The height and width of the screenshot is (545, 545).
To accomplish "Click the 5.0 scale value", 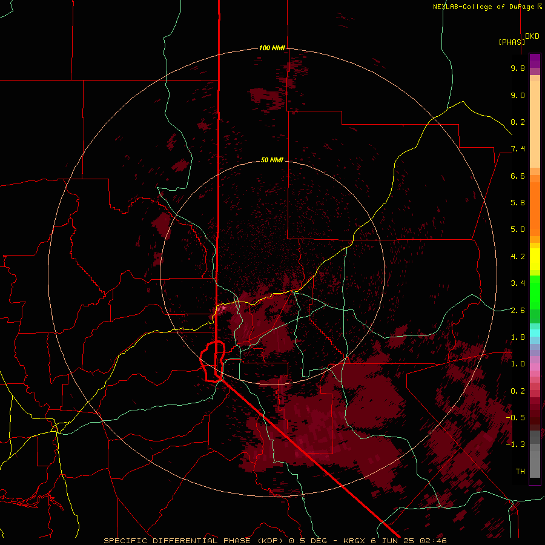I will coord(518,230).
